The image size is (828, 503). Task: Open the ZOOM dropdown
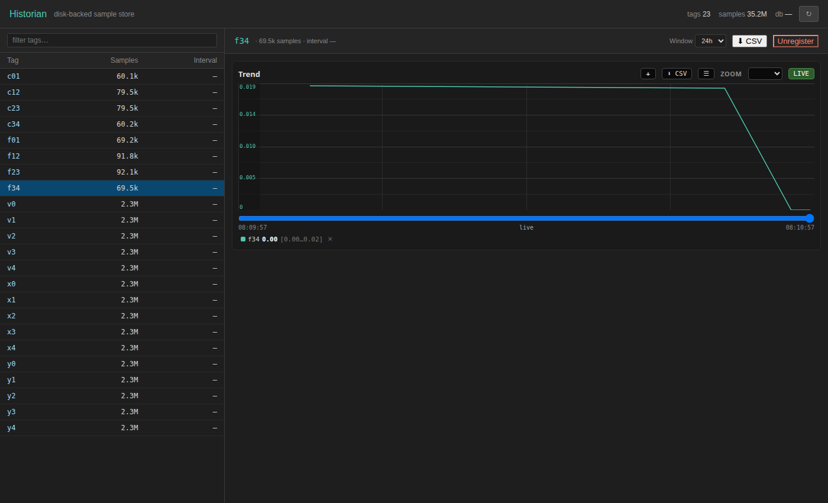[765, 74]
